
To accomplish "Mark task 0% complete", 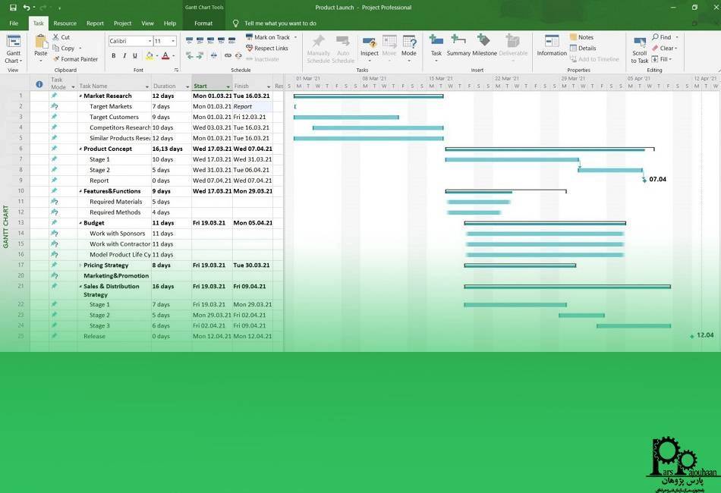I will [x=190, y=41].
